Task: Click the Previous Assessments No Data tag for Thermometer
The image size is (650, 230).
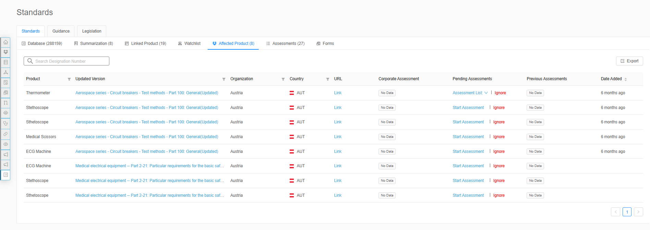Action: 535,93
